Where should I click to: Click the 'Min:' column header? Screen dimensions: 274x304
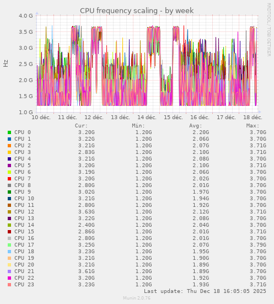tap(138, 126)
